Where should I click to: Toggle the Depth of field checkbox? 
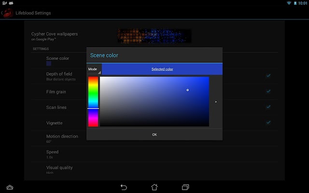pyautogui.click(x=268, y=76)
